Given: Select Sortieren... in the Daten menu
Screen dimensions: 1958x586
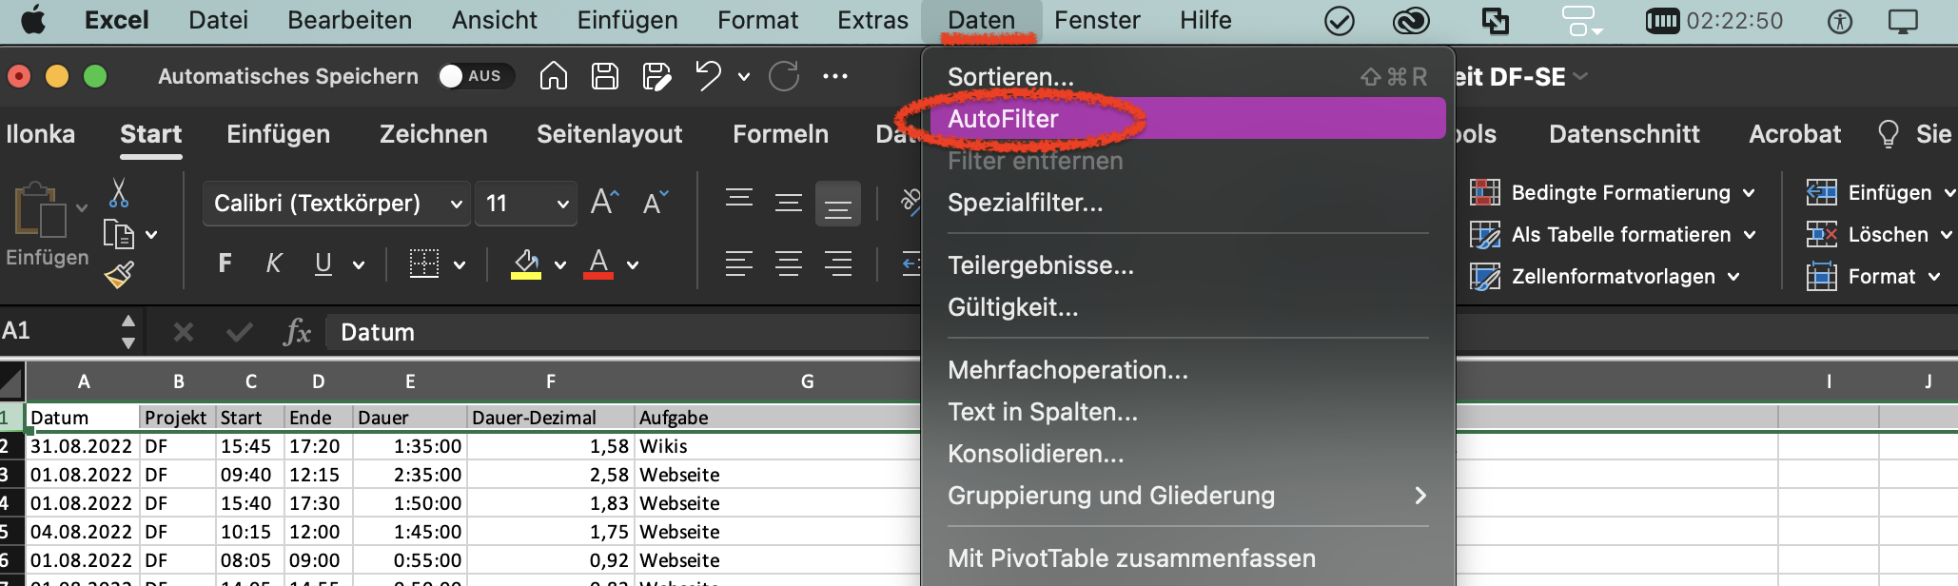Looking at the screenshot, I should (x=1010, y=77).
